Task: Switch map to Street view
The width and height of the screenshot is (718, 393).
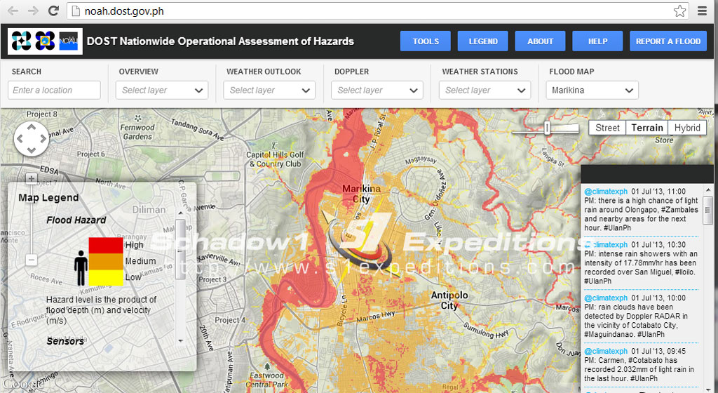Action: 607,128
